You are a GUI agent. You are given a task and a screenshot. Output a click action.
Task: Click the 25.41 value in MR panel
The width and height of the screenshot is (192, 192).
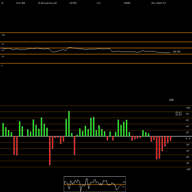tap(179, 113)
